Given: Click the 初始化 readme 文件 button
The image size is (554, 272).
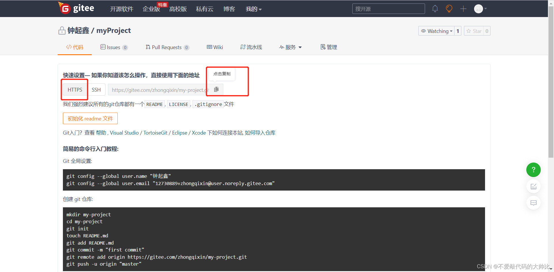Looking at the screenshot, I should coord(90,118).
